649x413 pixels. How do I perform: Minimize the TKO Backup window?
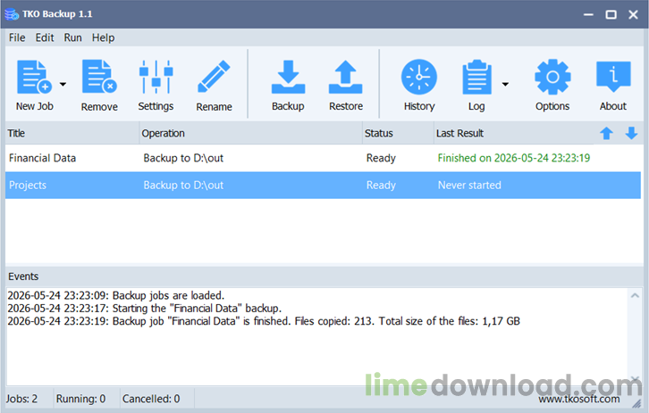(588, 14)
